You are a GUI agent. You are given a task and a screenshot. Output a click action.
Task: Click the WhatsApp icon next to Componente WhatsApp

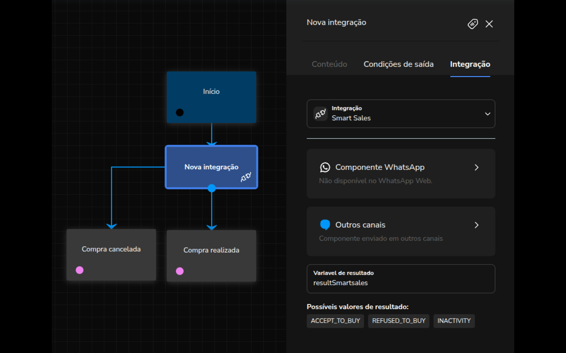tap(325, 167)
